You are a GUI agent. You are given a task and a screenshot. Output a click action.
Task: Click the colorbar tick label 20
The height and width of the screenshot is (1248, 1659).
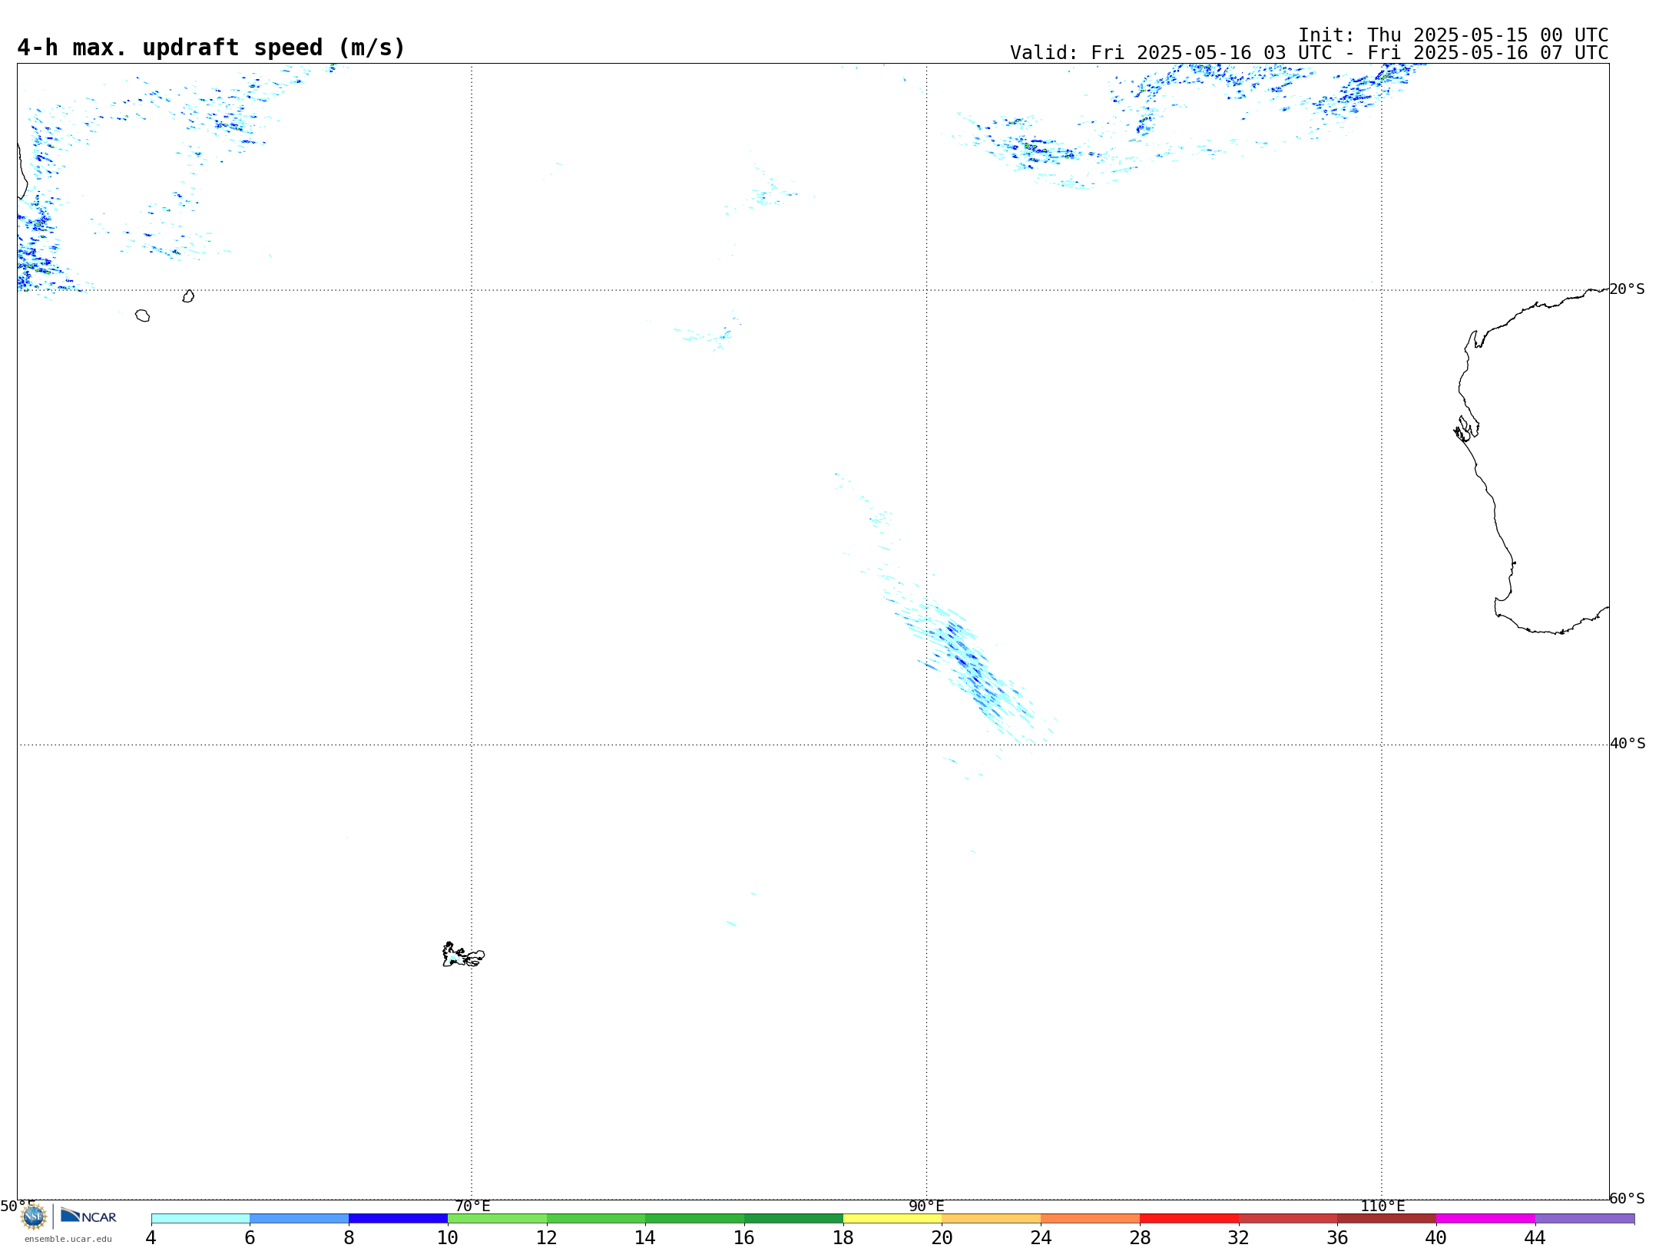(x=942, y=1237)
